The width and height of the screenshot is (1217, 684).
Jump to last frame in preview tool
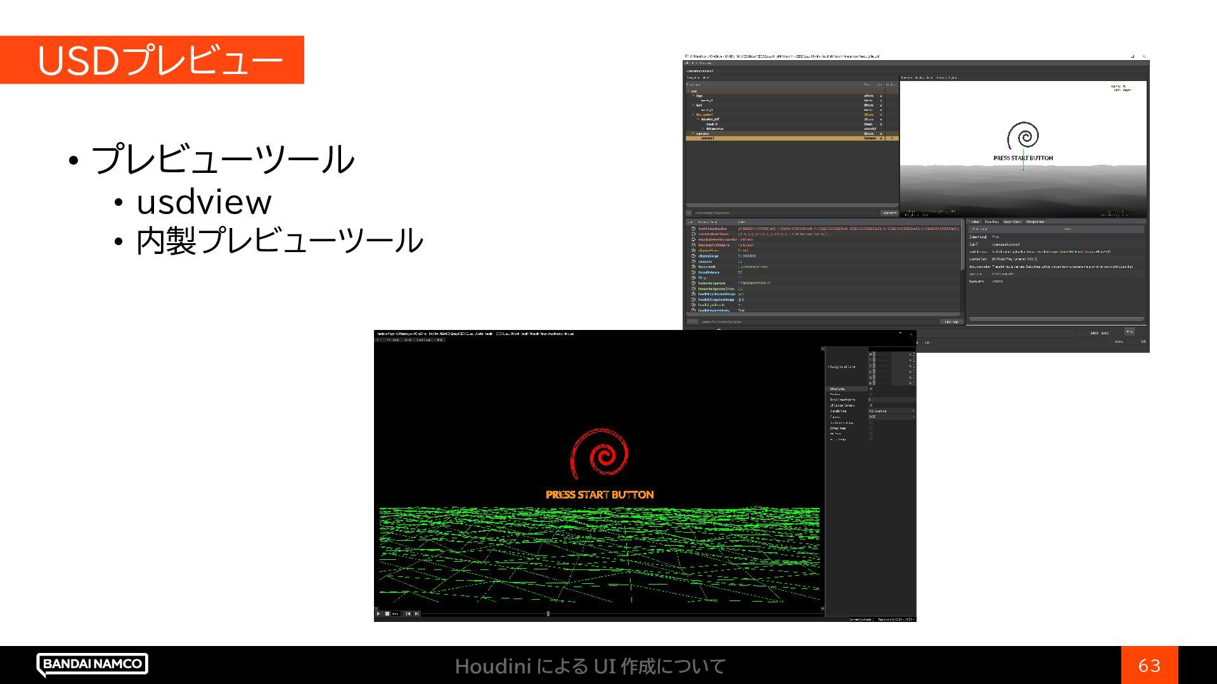416,614
